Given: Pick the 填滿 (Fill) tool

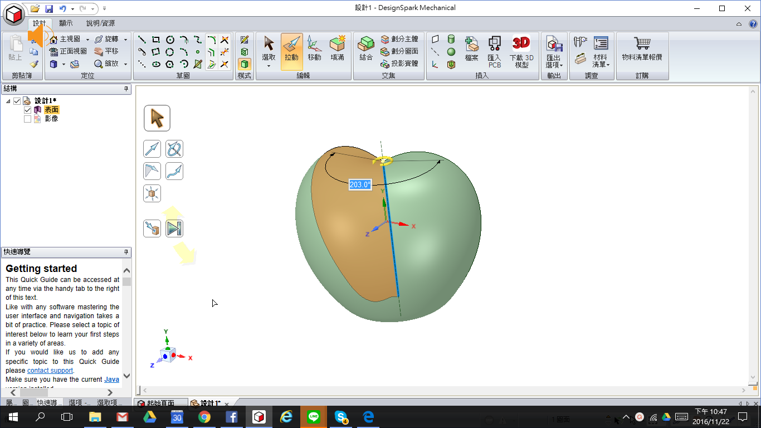Looking at the screenshot, I should tap(338, 48).
